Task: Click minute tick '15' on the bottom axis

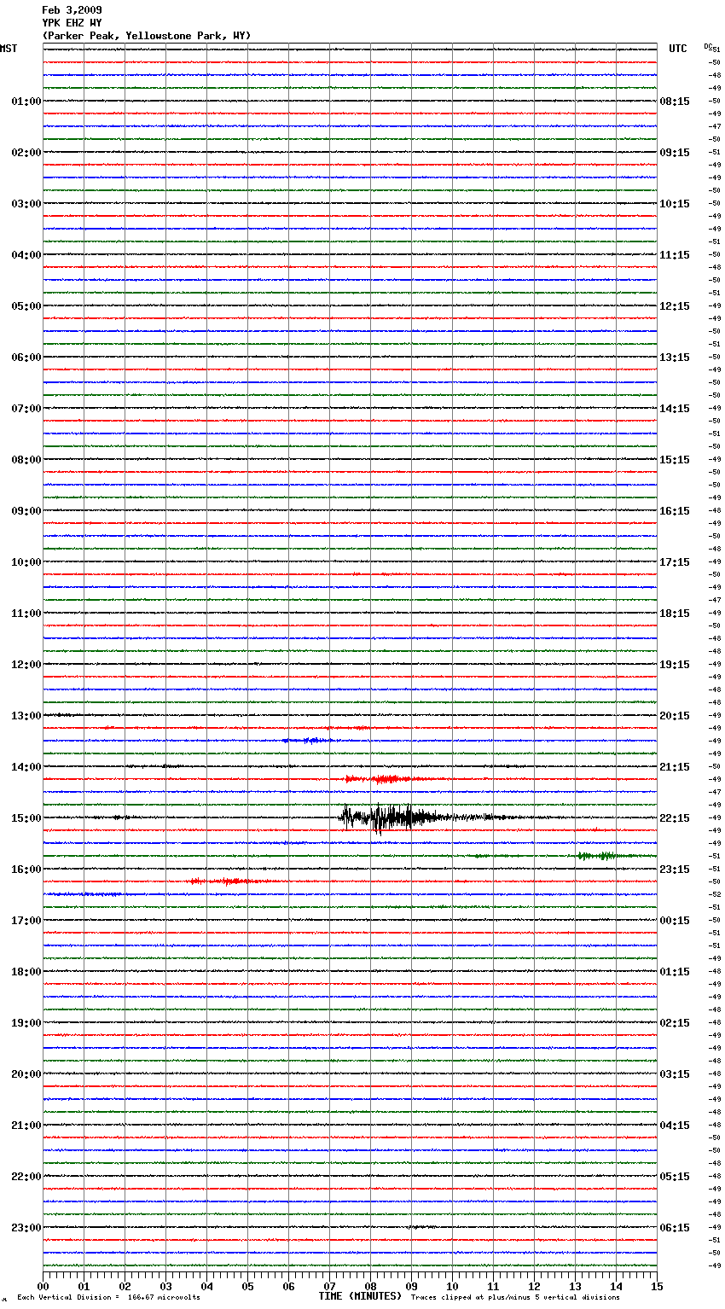Action: point(657,1286)
